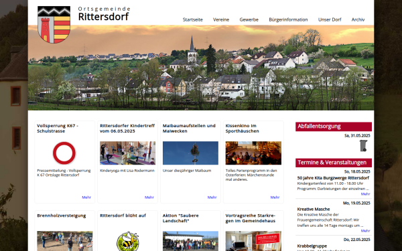Go to Startseite in the navigation

tap(192, 19)
